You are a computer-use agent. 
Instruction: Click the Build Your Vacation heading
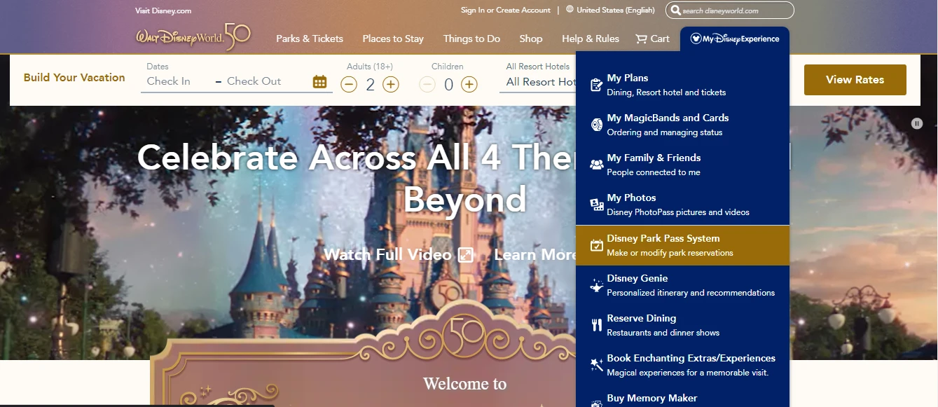(x=74, y=78)
